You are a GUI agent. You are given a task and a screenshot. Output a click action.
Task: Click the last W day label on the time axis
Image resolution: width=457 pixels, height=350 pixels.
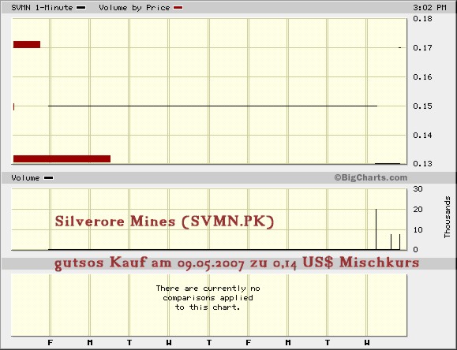click(367, 342)
